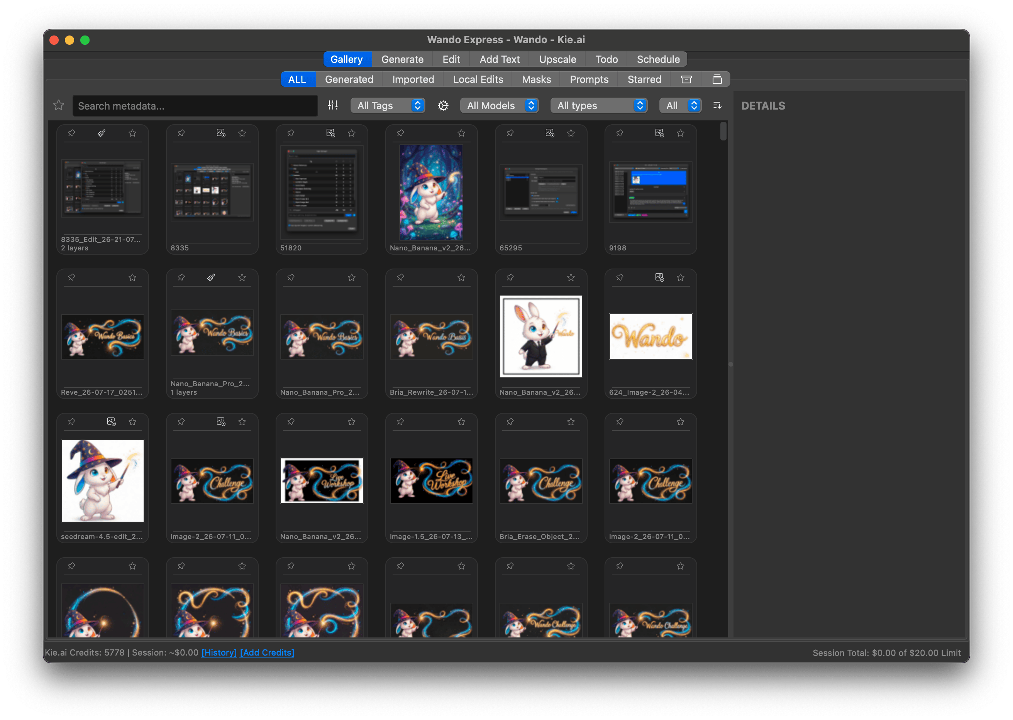Screen dimensions: 1013x720
Task: Switch to the Edit tab
Action: pyautogui.click(x=451, y=59)
